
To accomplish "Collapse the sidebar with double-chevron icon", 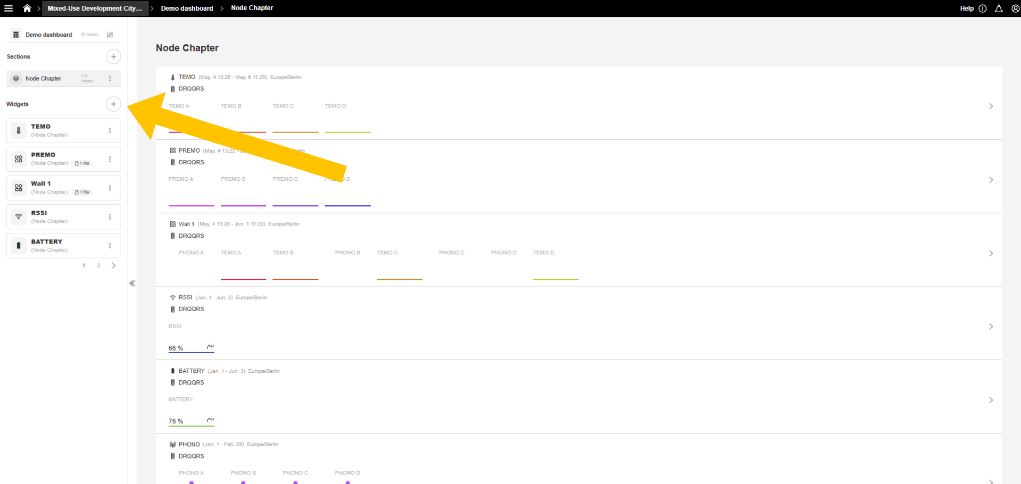I will click(x=132, y=283).
